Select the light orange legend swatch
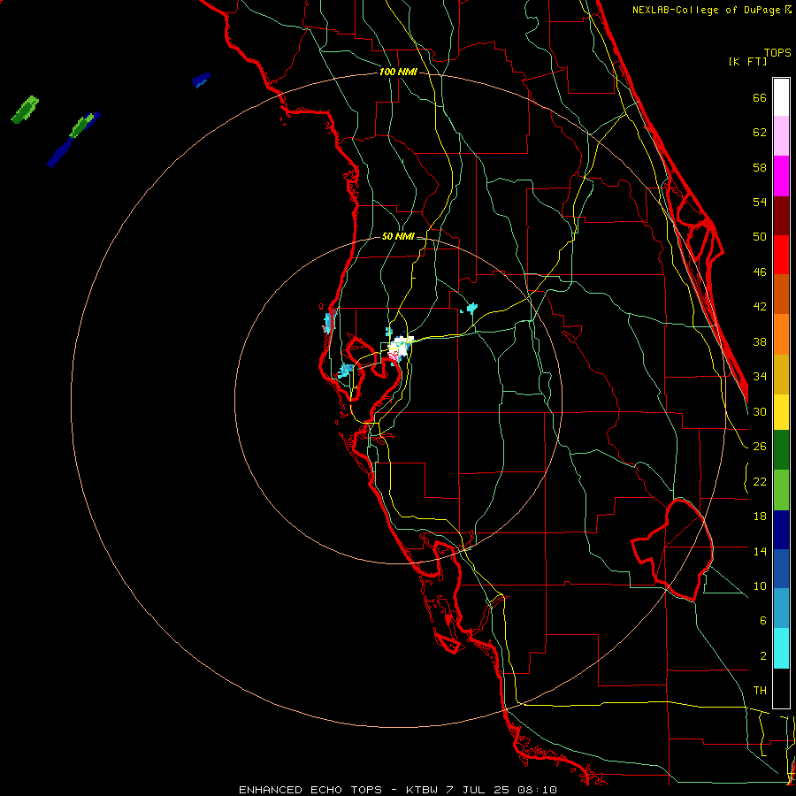796x796 pixels. (x=781, y=334)
